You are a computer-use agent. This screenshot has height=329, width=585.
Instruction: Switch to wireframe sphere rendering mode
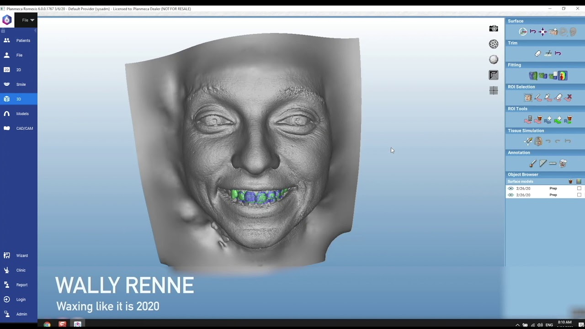click(x=494, y=44)
